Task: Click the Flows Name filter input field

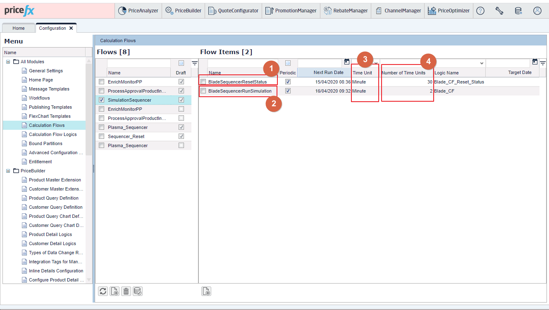Action: tap(138, 63)
